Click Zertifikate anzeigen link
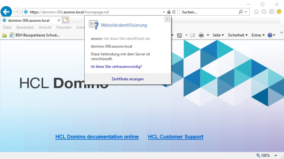Image resolution: width=284 pixels, height=159 pixels. tap(128, 79)
